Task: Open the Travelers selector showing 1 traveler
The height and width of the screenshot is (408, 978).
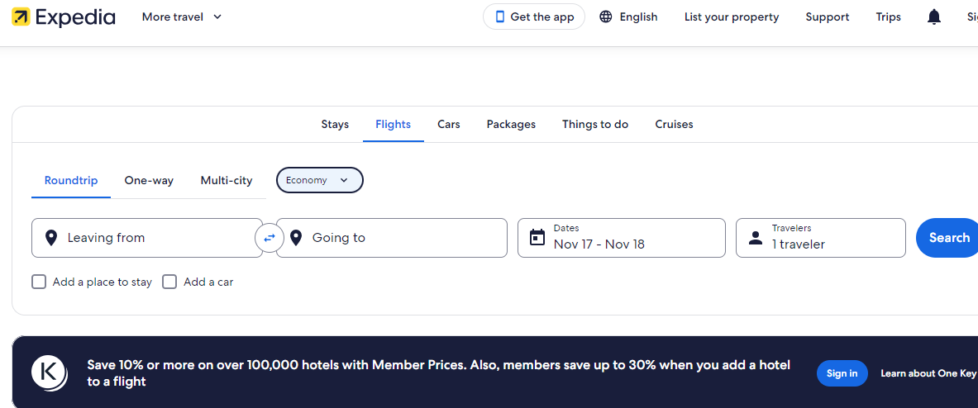Action: (x=820, y=238)
